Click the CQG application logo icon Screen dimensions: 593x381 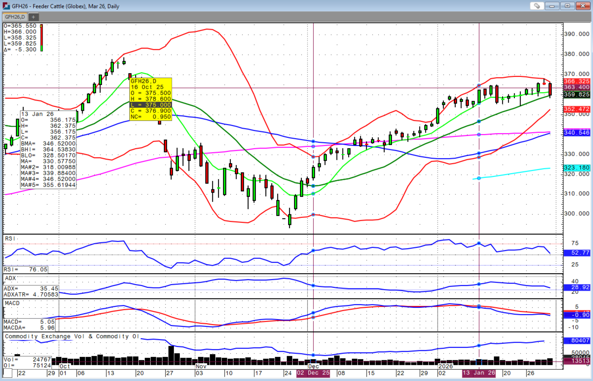(x=6, y=6)
